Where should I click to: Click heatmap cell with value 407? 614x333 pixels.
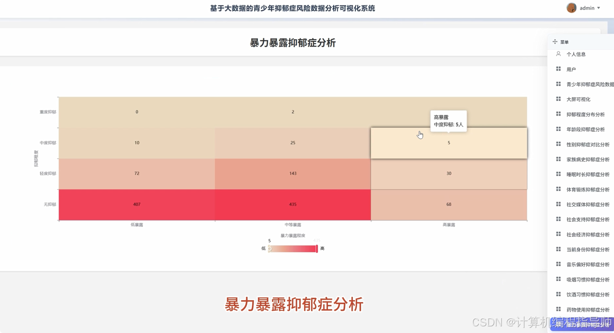point(137,205)
